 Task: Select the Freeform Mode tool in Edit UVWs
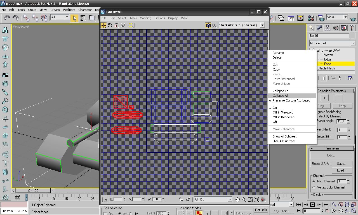tap(123, 25)
